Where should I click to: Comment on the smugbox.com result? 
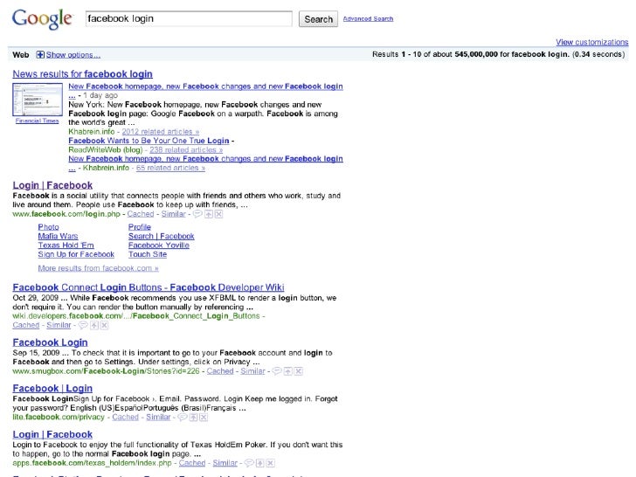(277, 371)
